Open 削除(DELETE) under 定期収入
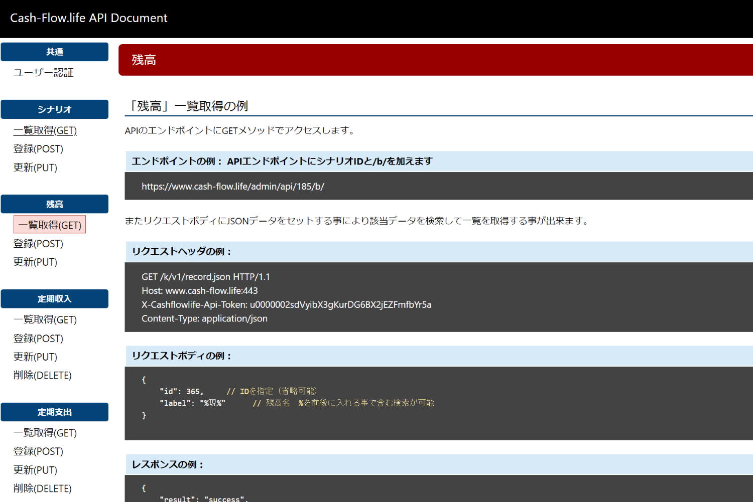This screenshot has width=753, height=502. (43, 375)
